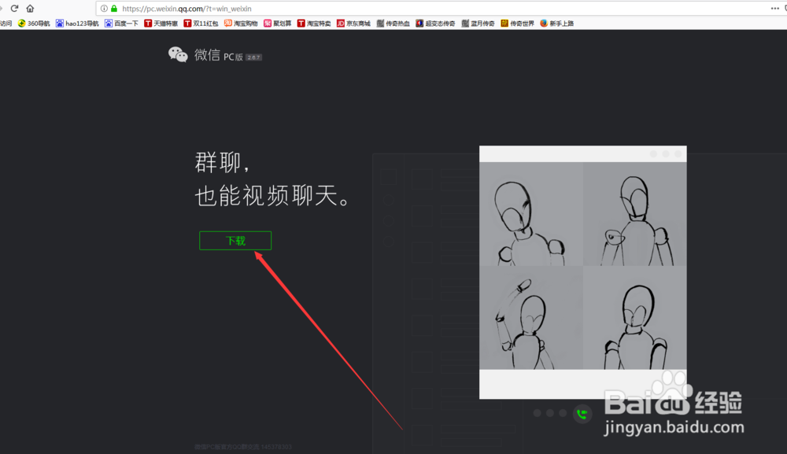Go to browser home page icon
The height and width of the screenshot is (454, 787).
coord(30,9)
